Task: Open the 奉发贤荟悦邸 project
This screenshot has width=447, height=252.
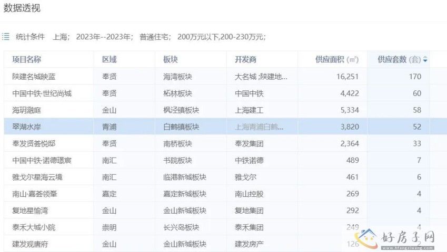Action: pyautogui.click(x=34, y=143)
